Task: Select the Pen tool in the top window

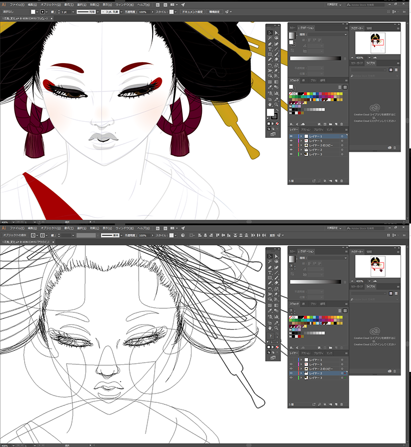Action: pos(270,44)
